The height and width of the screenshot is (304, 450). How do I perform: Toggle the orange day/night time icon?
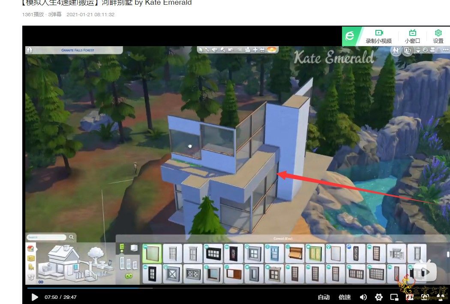(271, 50)
